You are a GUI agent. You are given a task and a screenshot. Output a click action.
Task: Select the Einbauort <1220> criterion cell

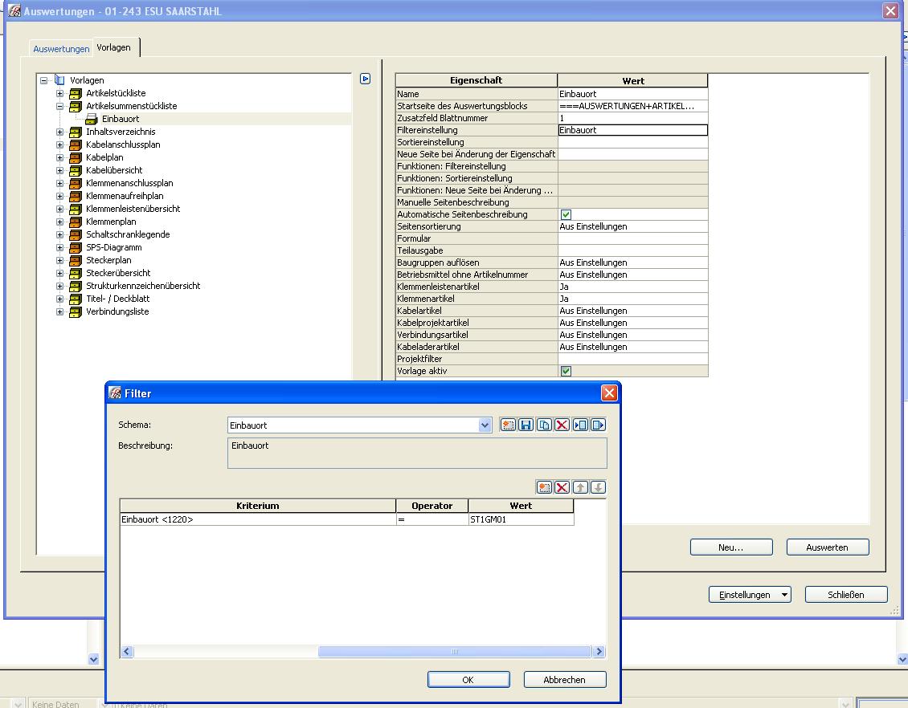click(258, 519)
